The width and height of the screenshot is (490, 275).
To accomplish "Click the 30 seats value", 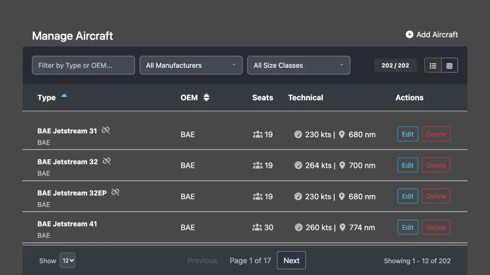I will 269,228.
